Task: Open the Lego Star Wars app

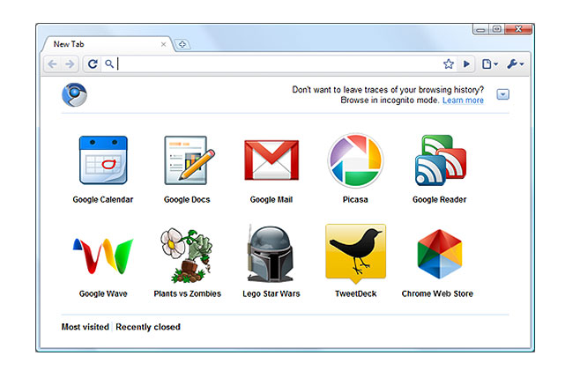Action: coord(271,255)
